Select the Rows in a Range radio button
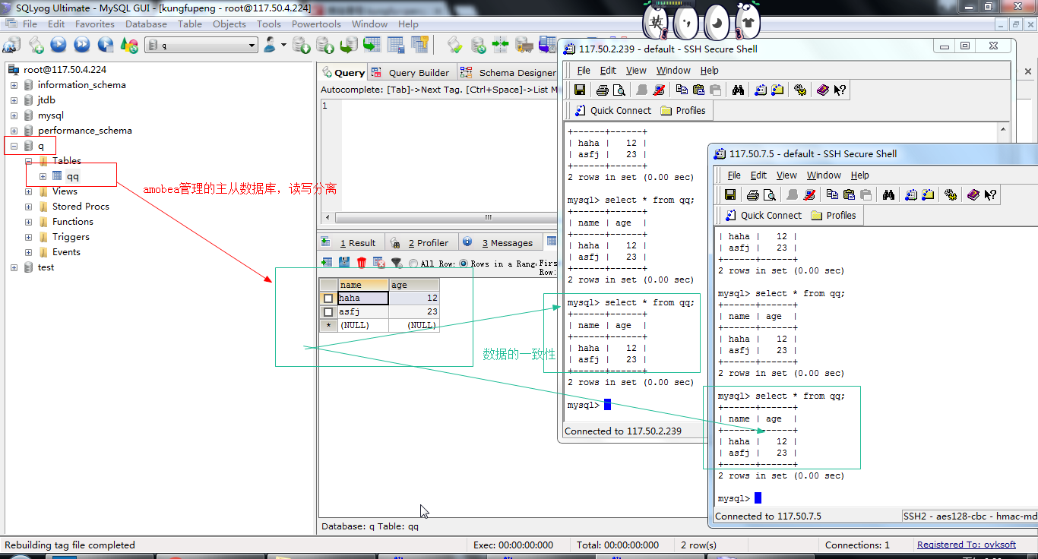Image resolution: width=1038 pixels, height=559 pixels. (464, 264)
